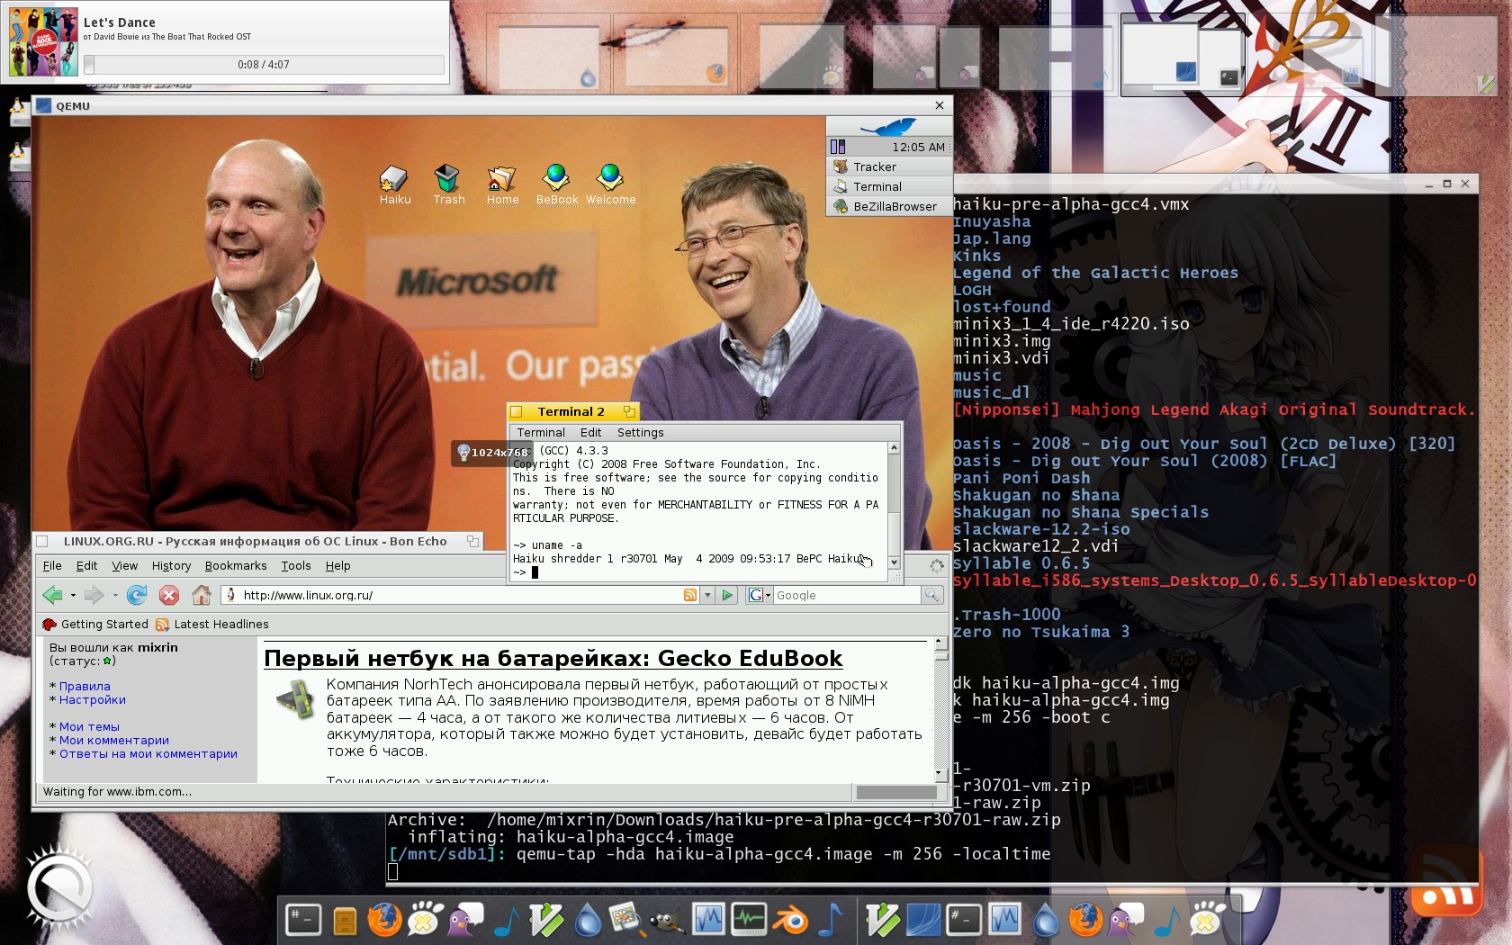Open the Back history dropdown arrow
The image size is (1512, 945).
73,595
